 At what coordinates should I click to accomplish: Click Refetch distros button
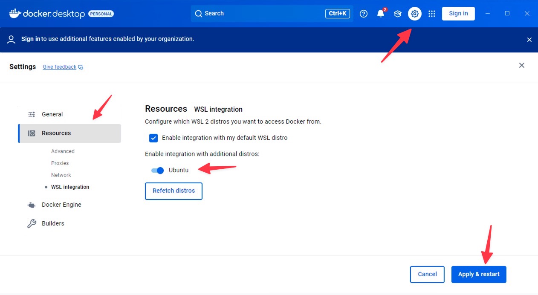pos(174,191)
